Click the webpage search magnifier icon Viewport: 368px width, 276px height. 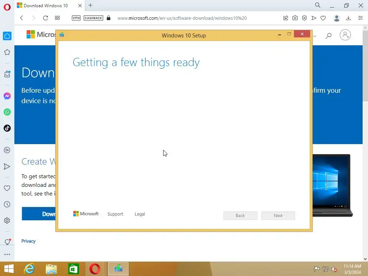(x=328, y=36)
